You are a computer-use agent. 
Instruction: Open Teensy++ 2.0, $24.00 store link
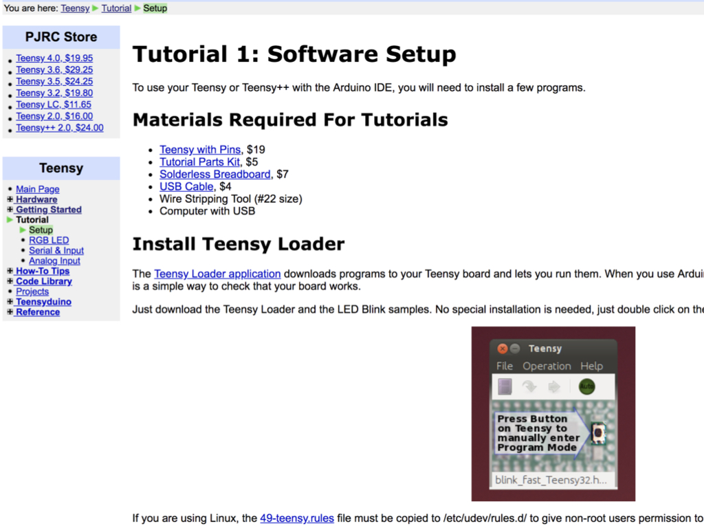pyautogui.click(x=60, y=128)
